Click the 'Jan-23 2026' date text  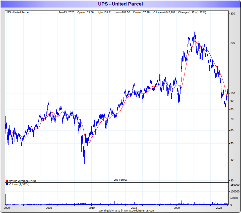coord(66,13)
